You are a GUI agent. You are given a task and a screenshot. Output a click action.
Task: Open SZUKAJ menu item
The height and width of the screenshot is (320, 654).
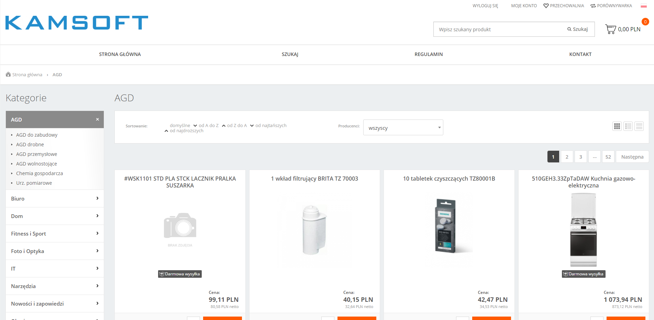click(290, 54)
